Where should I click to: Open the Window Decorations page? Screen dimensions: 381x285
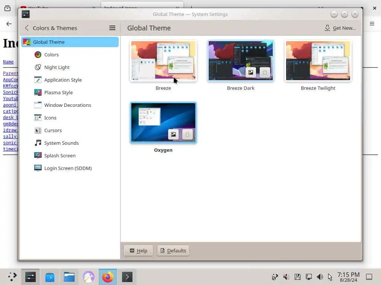(70, 105)
